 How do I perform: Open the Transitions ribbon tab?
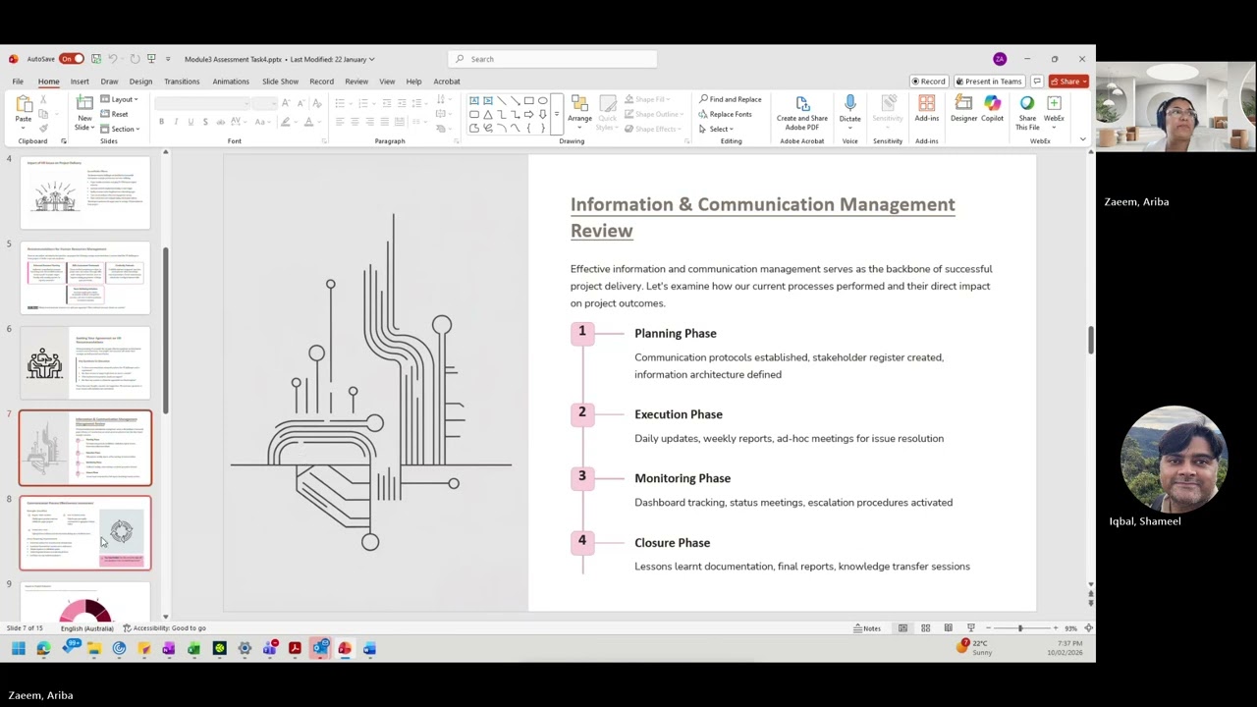[182, 82]
